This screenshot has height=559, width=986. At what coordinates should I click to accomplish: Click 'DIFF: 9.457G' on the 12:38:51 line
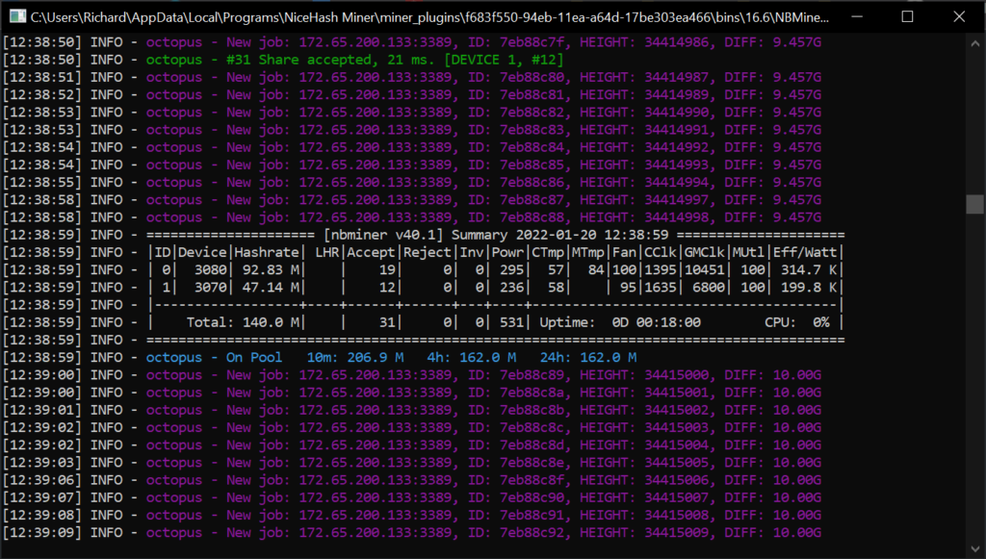pyautogui.click(x=773, y=77)
